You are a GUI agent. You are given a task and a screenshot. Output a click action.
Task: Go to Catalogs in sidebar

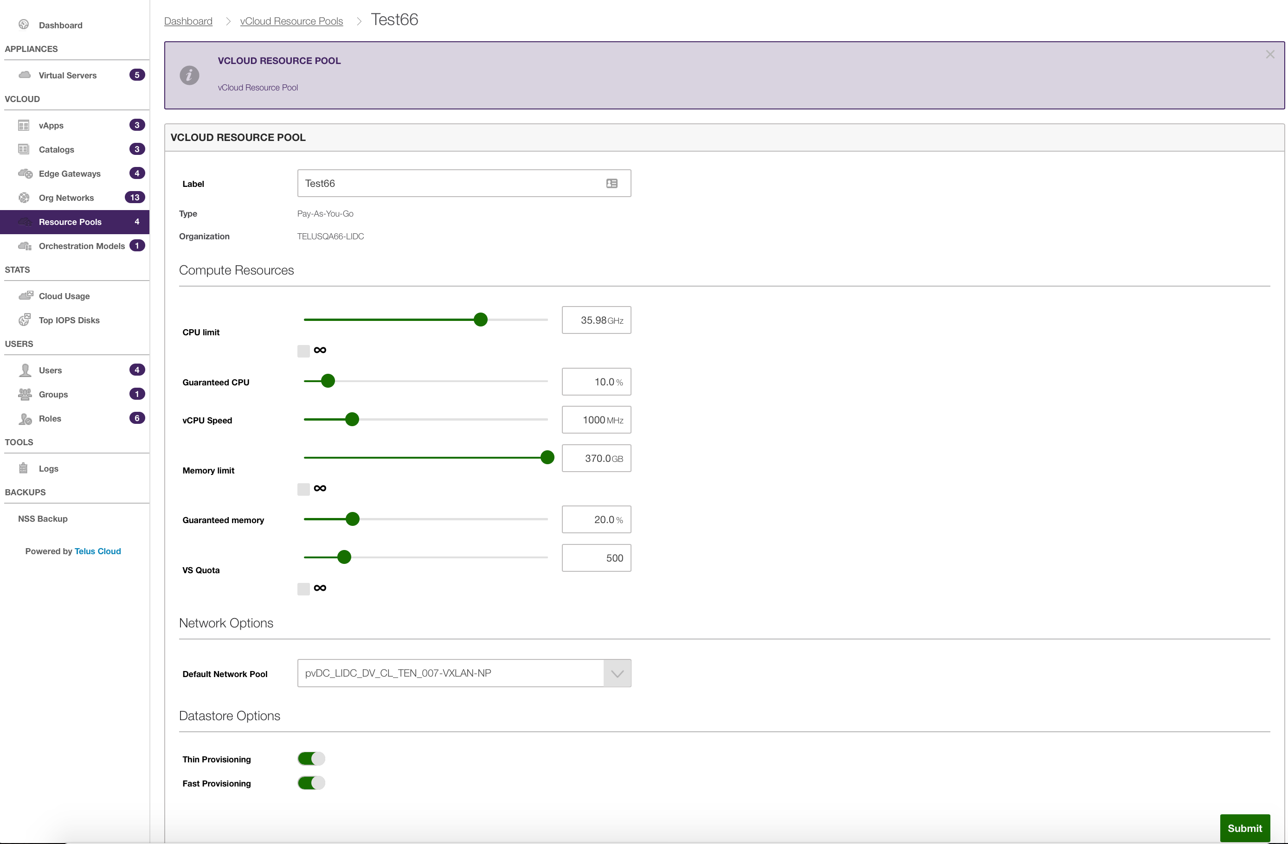pyautogui.click(x=56, y=149)
